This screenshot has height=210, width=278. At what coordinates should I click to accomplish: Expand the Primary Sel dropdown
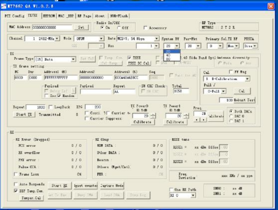(x=220, y=46)
